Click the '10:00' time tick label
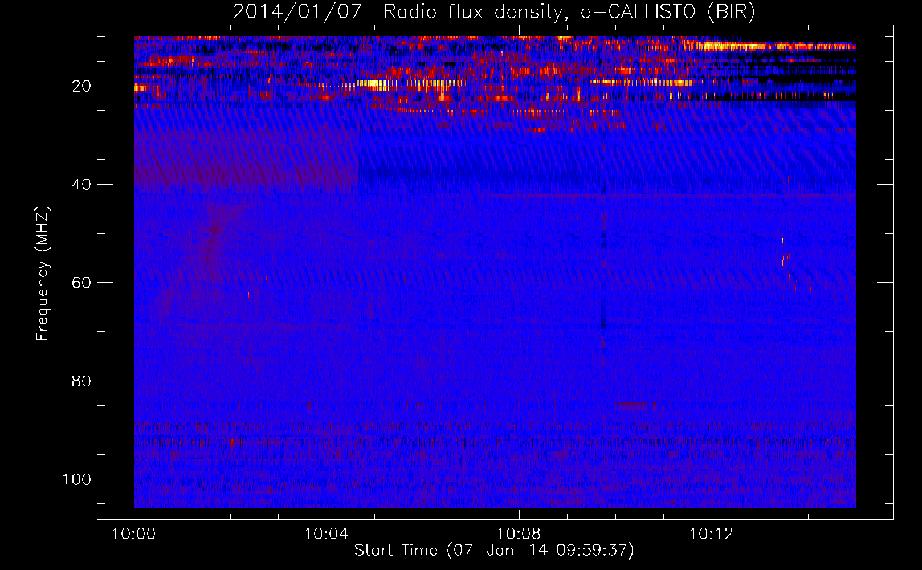Image resolution: width=922 pixels, height=570 pixels. [134, 534]
